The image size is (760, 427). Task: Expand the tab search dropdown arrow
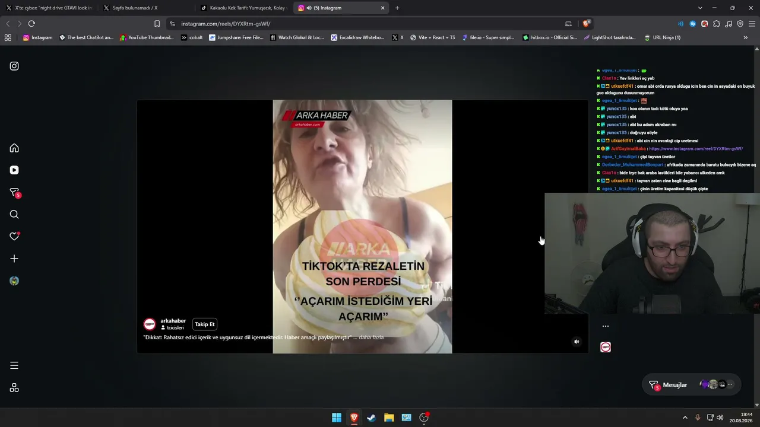pyautogui.click(x=700, y=8)
